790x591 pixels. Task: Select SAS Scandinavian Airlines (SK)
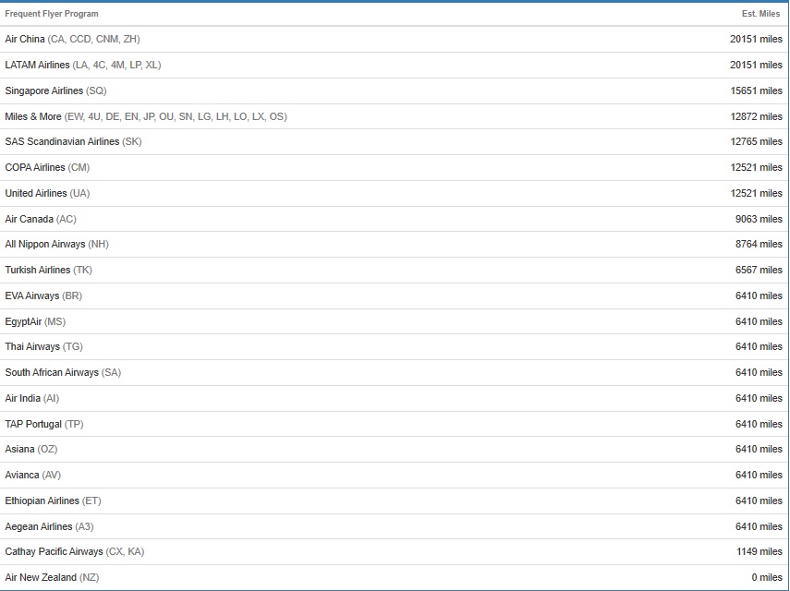(74, 141)
